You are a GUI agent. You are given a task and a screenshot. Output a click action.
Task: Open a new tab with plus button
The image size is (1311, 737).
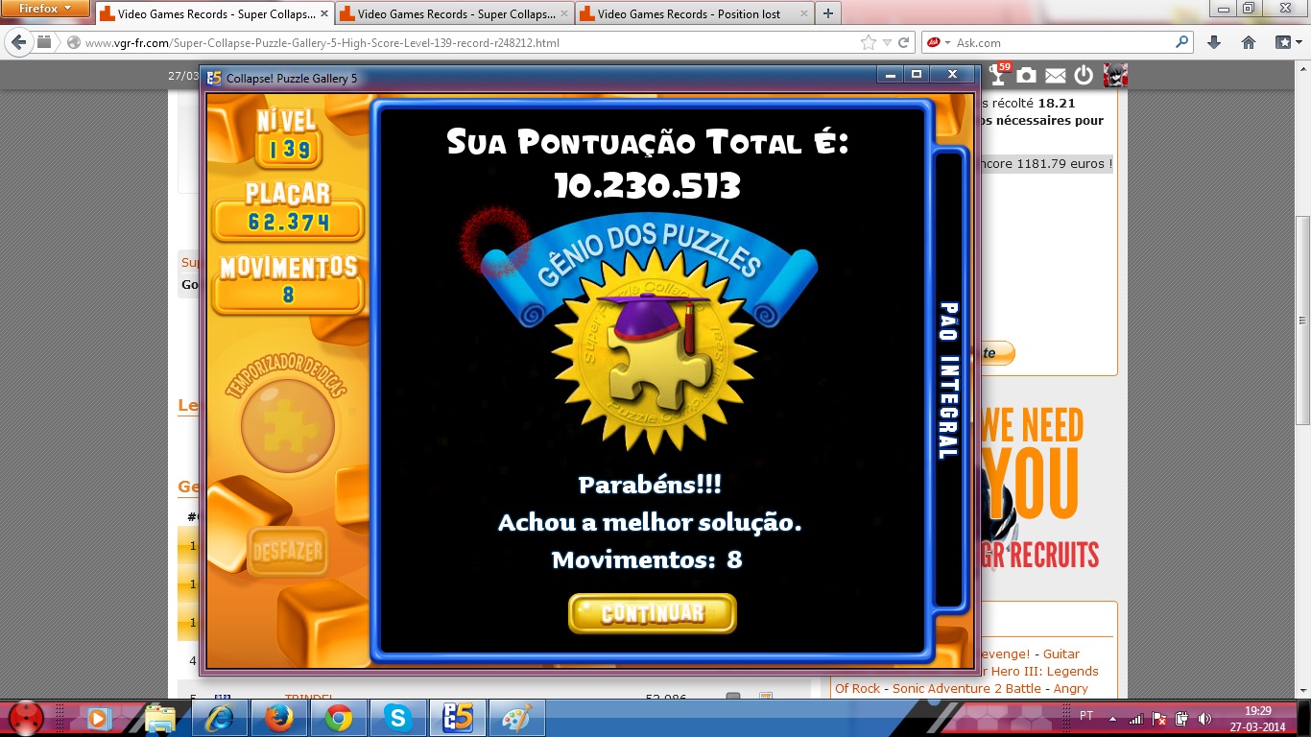[827, 14]
